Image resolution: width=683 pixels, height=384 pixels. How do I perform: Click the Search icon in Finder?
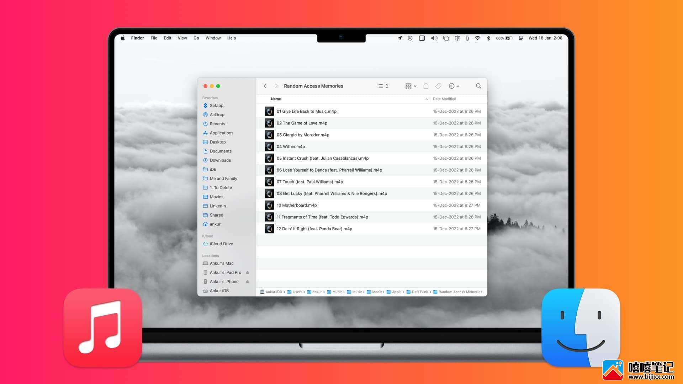[x=478, y=86]
